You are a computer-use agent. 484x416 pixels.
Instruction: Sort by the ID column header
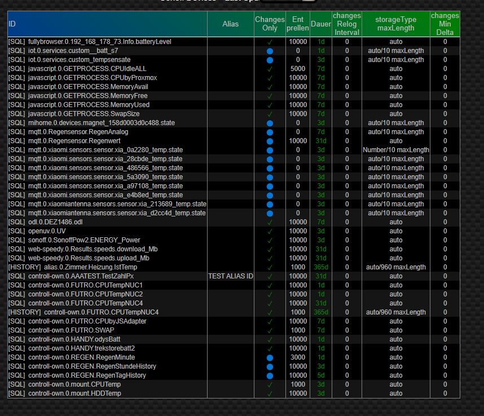point(12,24)
